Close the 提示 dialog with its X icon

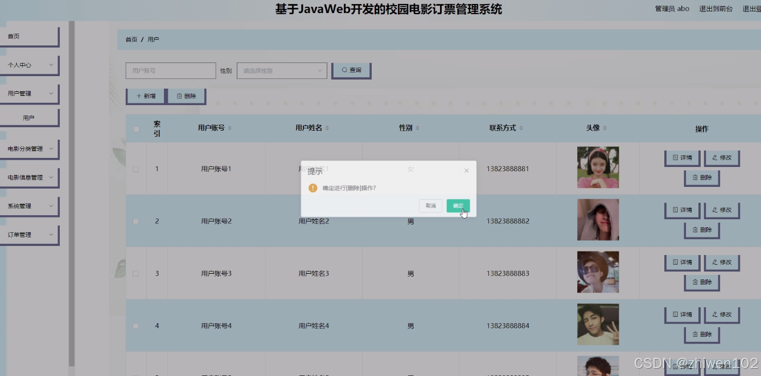tap(466, 170)
